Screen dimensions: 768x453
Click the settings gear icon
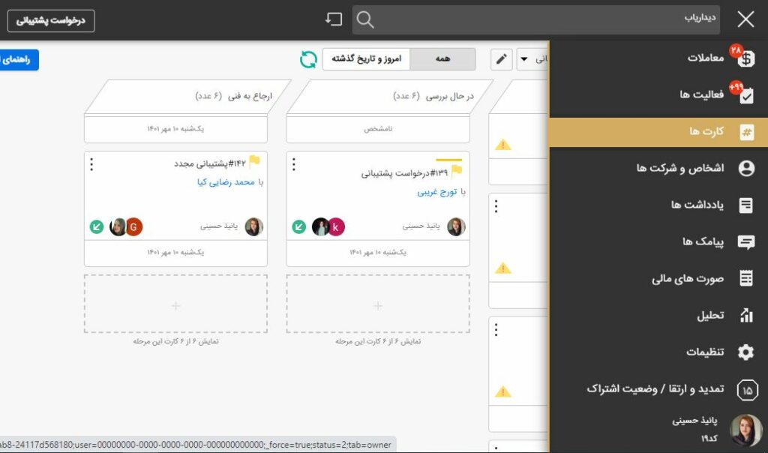(x=746, y=352)
